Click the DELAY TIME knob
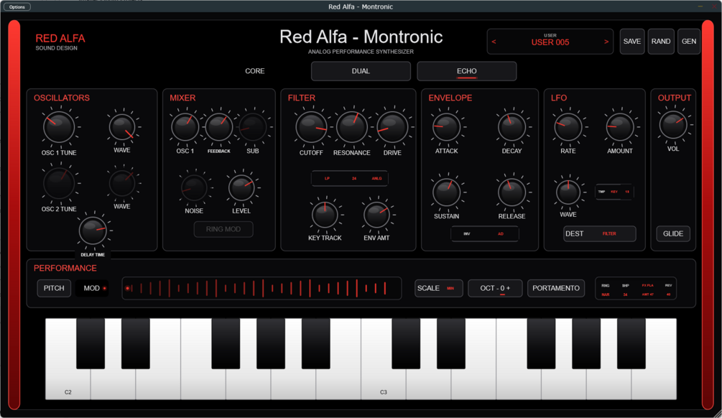The width and height of the screenshot is (722, 418). tap(93, 231)
